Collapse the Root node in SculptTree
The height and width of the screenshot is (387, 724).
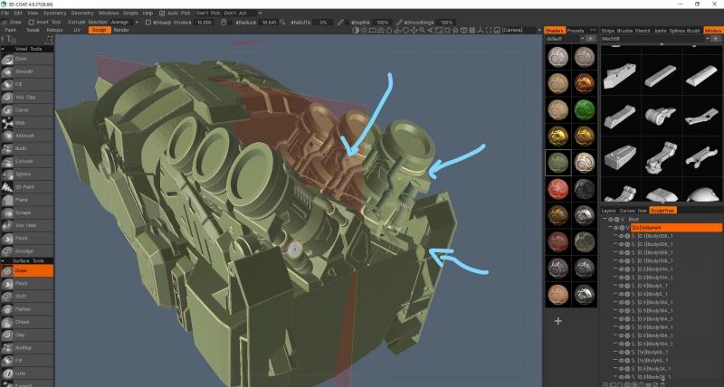tap(605, 219)
